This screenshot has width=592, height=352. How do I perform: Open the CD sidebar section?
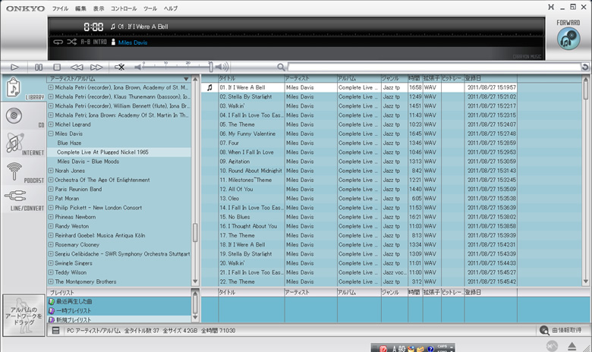click(24, 117)
